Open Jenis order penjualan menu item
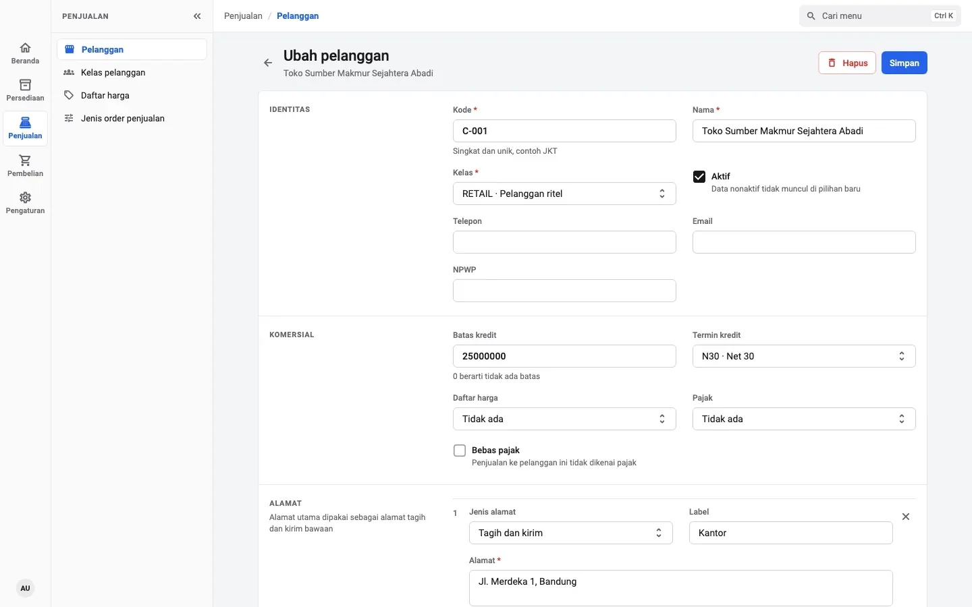This screenshot has height=607, width=972. [132, 118]
